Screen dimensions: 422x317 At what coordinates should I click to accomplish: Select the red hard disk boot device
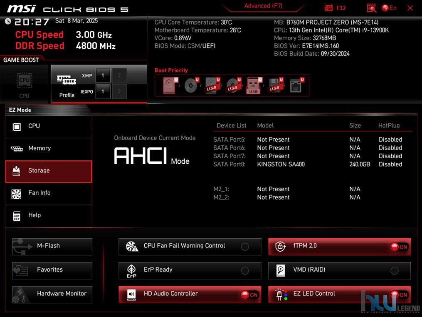tap(170, 85)
